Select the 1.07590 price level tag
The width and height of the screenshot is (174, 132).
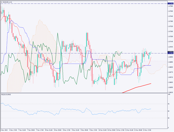click(171, 4)
